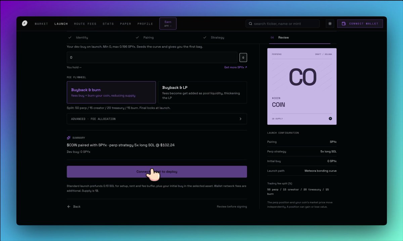The width and height of the screenshot is (403, 241).
Task: Open the Paper nav item
Action: pos(126,24)
